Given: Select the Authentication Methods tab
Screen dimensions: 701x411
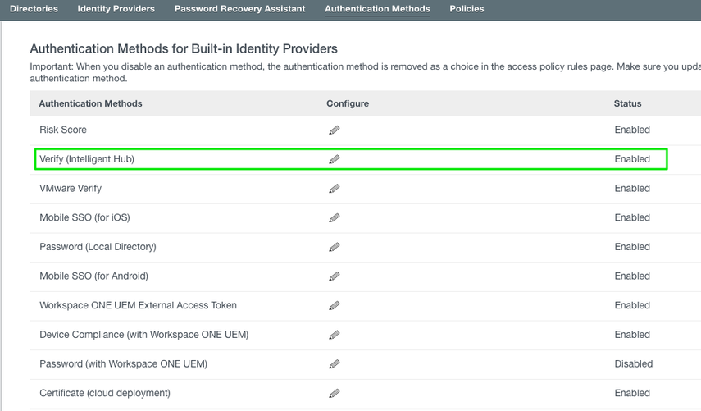Looking at the screenshot, I should (x=377, y=9).
